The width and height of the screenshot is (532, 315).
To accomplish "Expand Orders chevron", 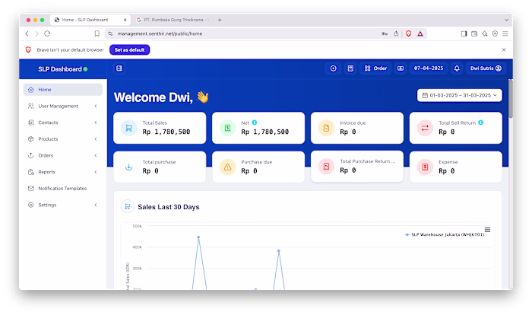I will click(x=96, y=156).
